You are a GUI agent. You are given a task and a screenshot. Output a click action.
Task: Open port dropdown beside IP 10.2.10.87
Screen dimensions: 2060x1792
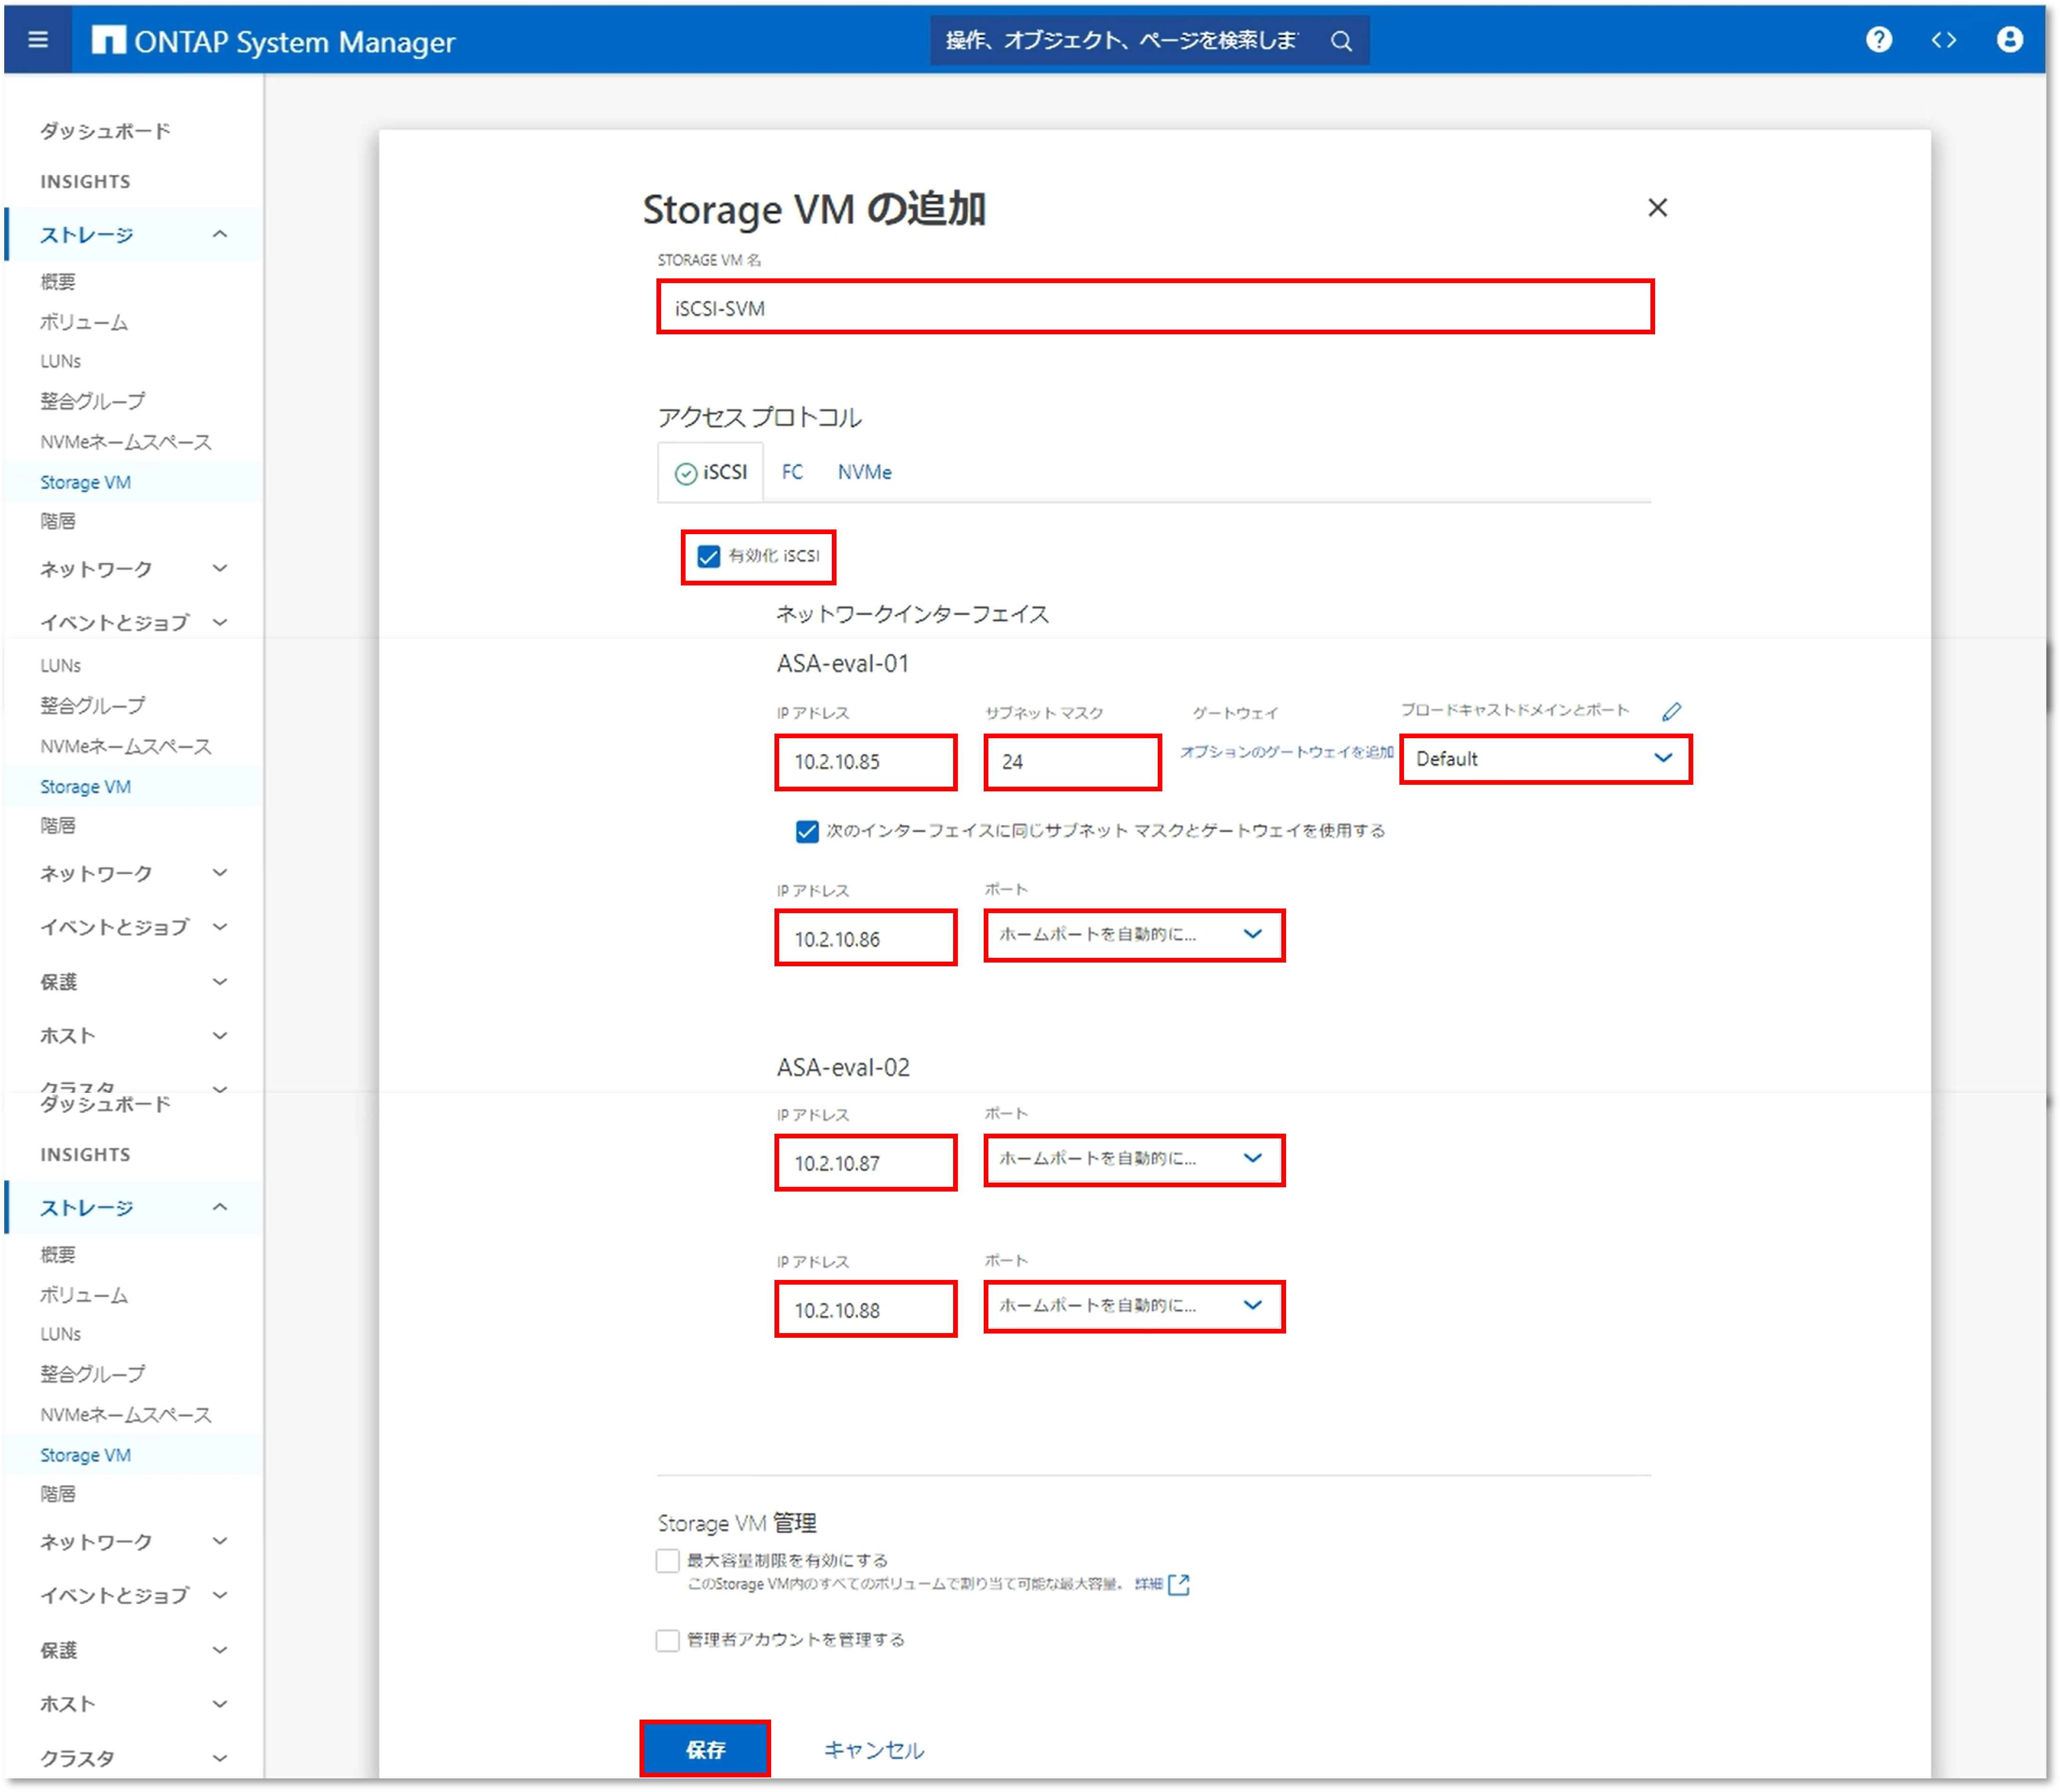coord(1135,1160)
